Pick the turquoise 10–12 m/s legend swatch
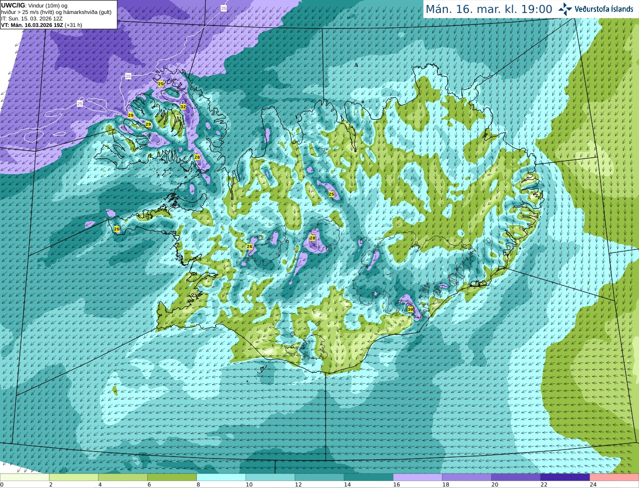The width and height of the screenshot is (639, 488). tap(271, 477)
